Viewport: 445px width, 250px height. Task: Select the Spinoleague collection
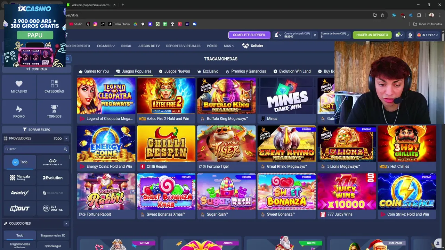[52, 246]
